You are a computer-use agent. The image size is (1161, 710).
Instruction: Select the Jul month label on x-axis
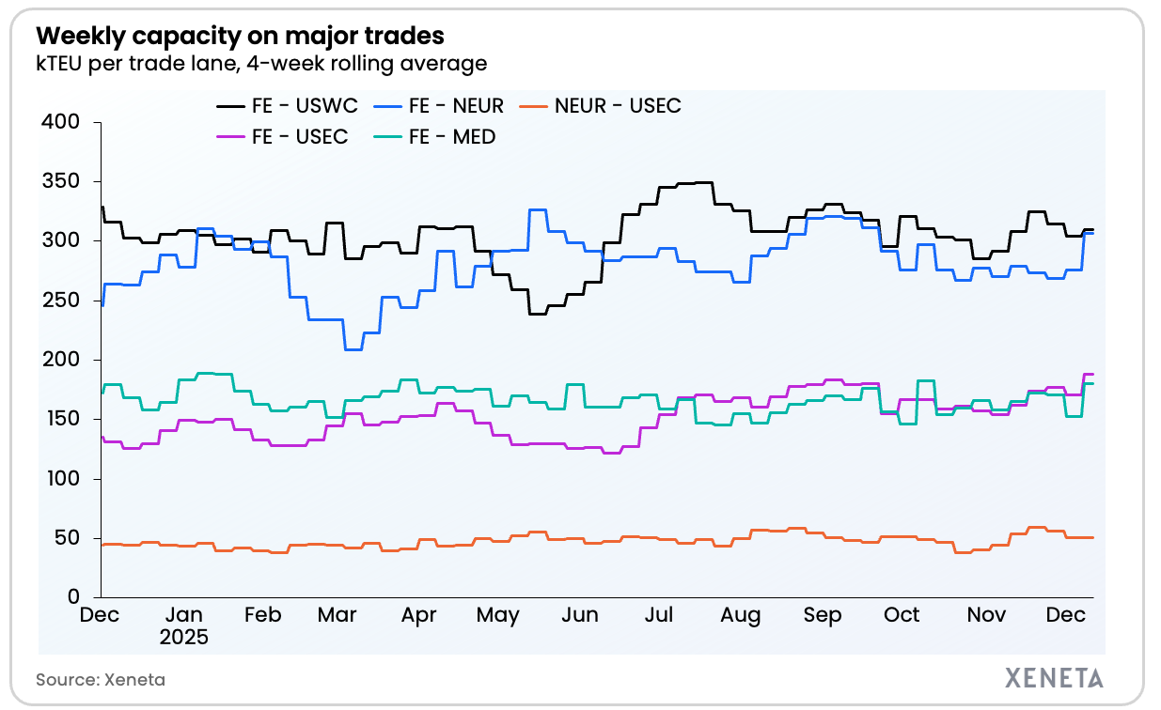click(660, 615)
